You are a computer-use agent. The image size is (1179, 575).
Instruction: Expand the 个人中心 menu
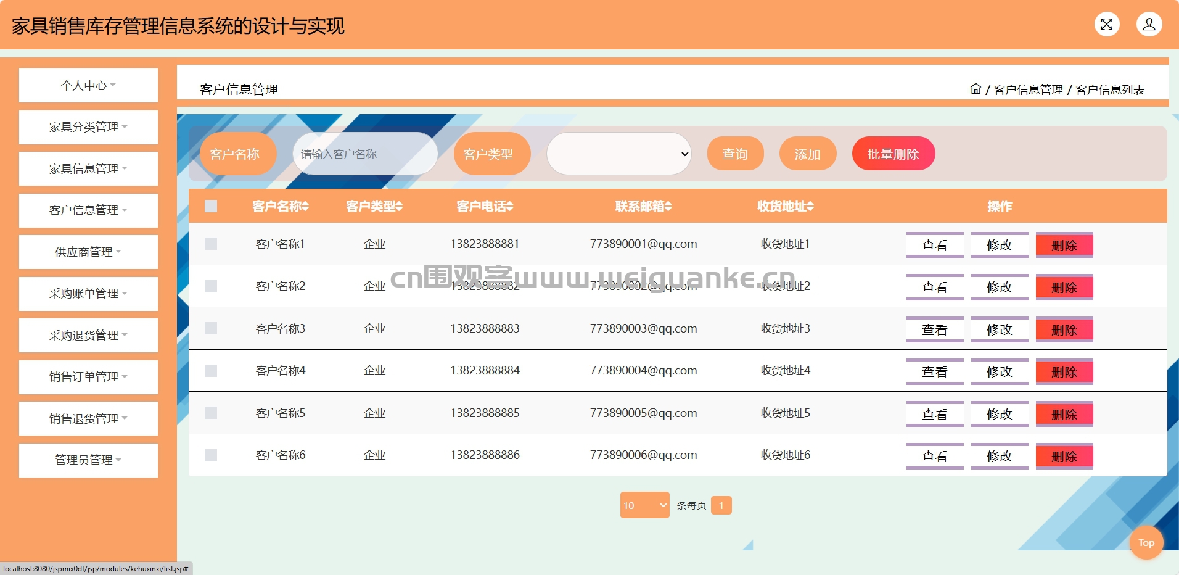click(88, 85)
